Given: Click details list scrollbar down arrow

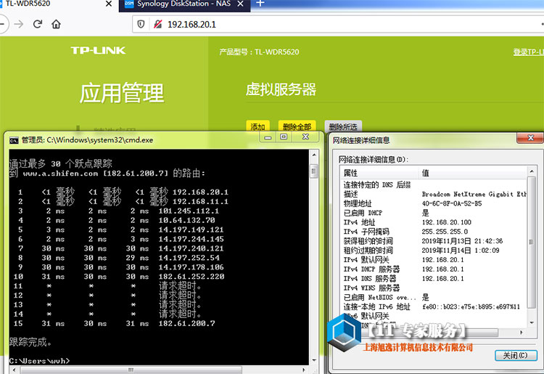Looking at the screenshot, I should click(x=531, y=323).
